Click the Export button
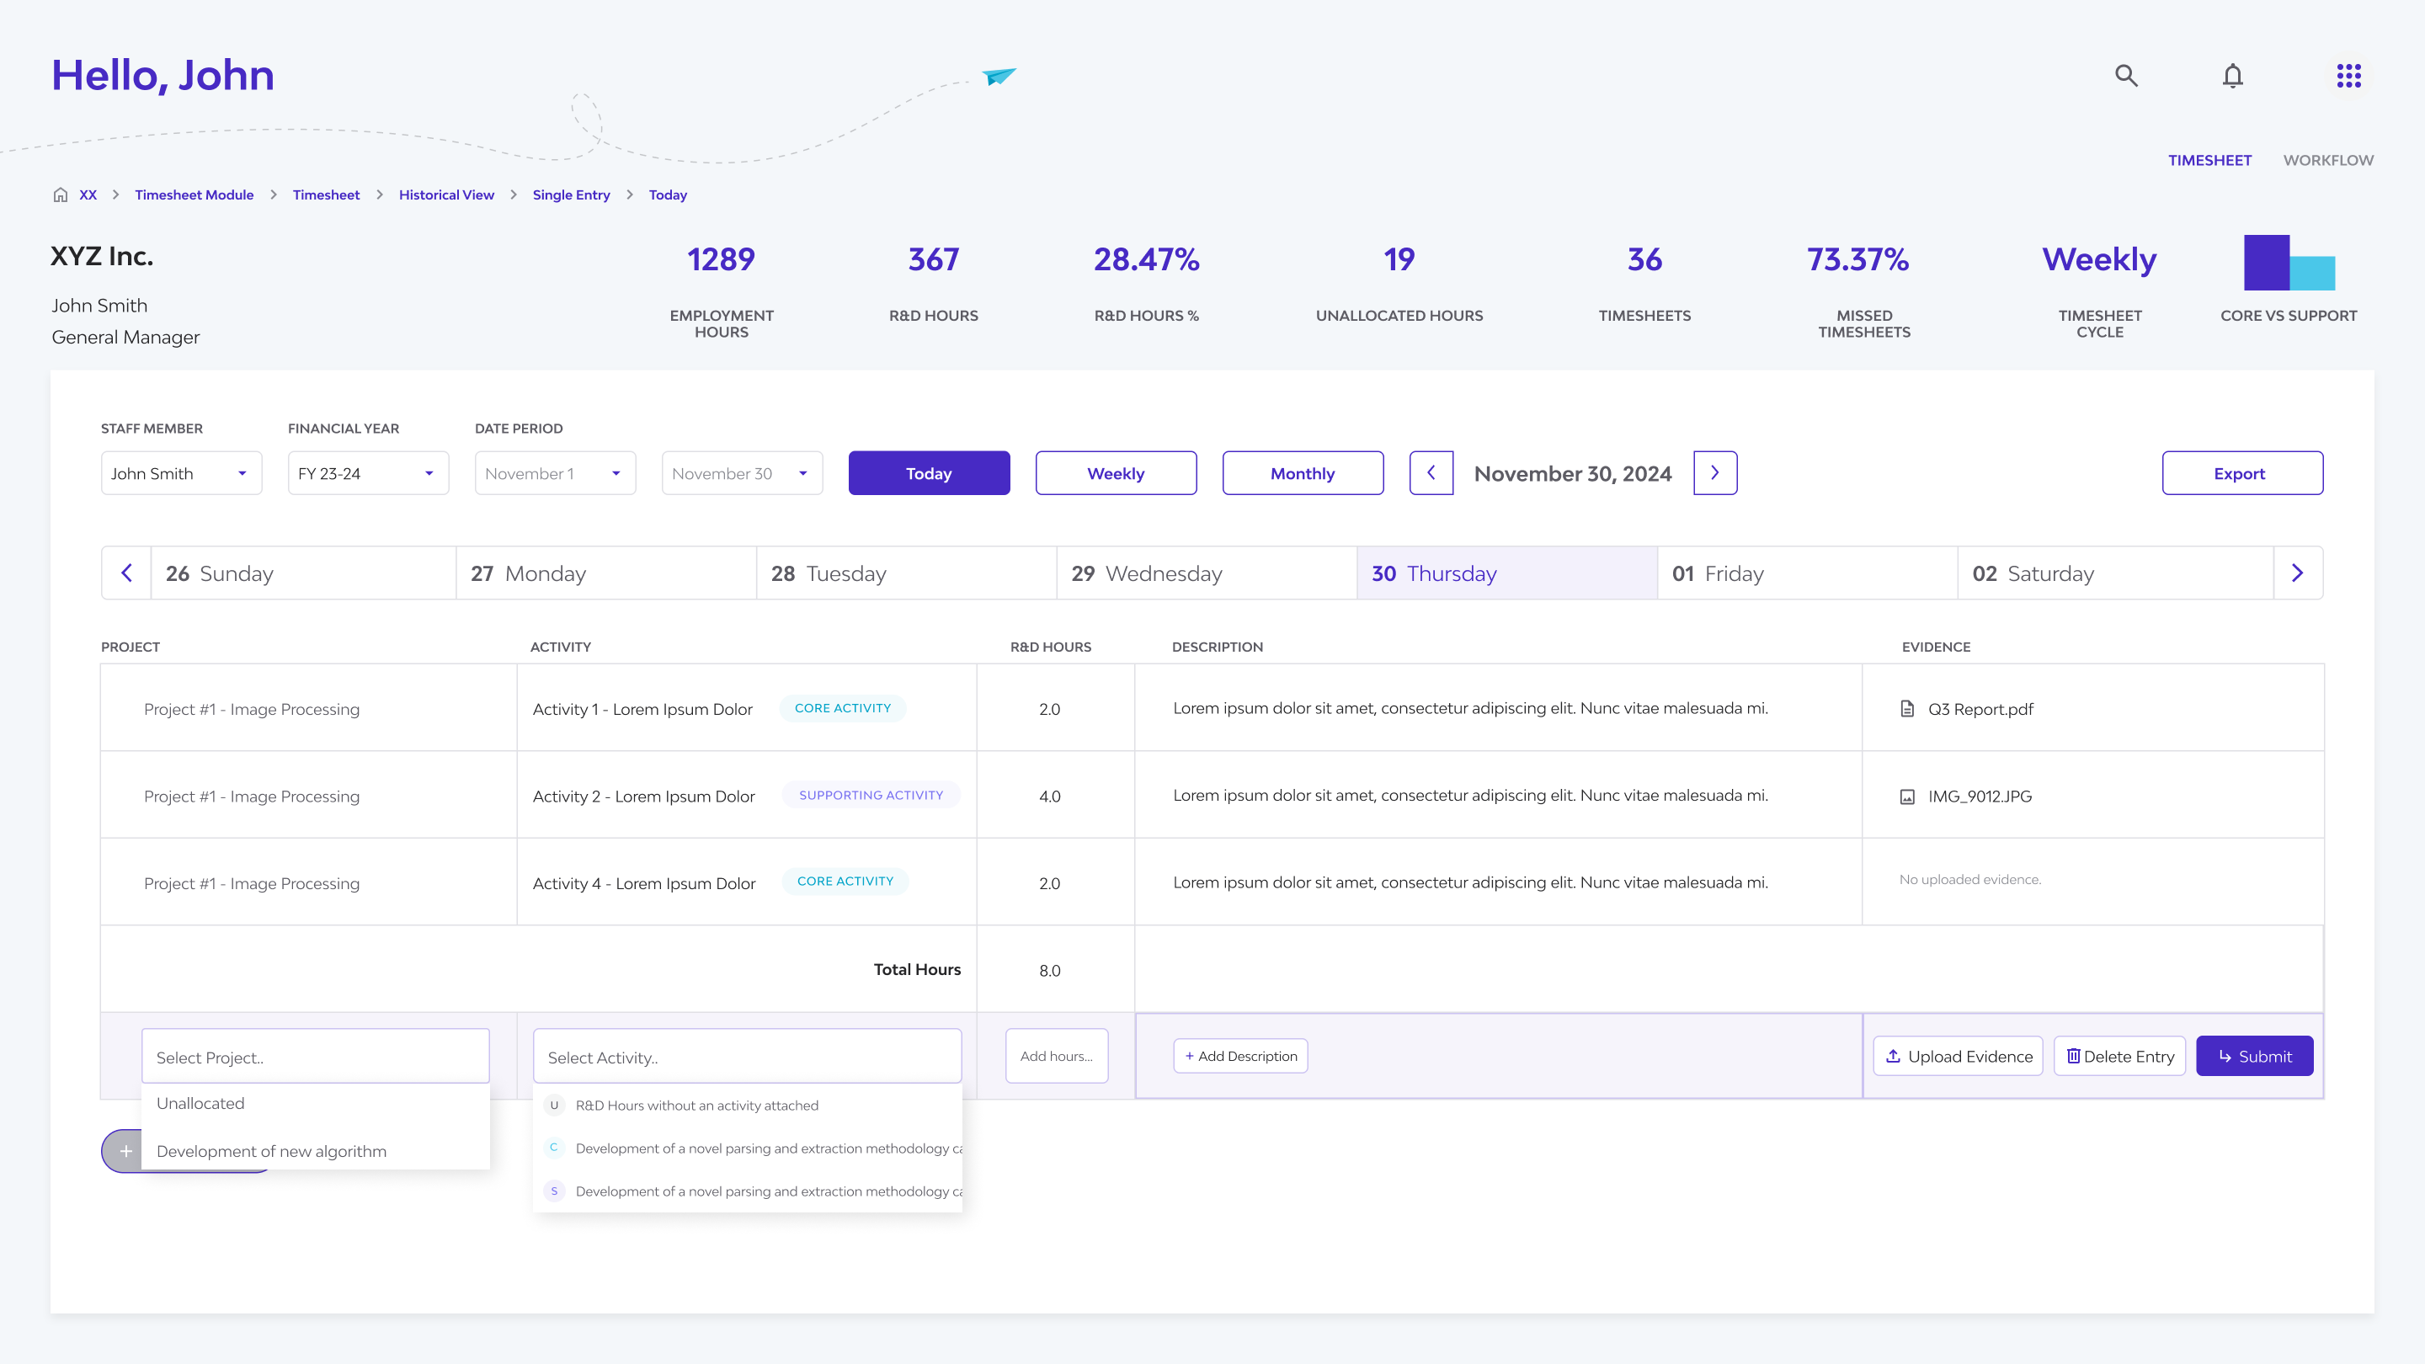 point(2242,472)
